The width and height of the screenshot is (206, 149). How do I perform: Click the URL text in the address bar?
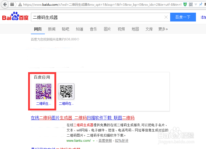click(x=102, y=5)
